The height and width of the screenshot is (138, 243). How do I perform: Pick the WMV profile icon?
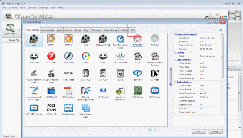[x=86, y=56]
